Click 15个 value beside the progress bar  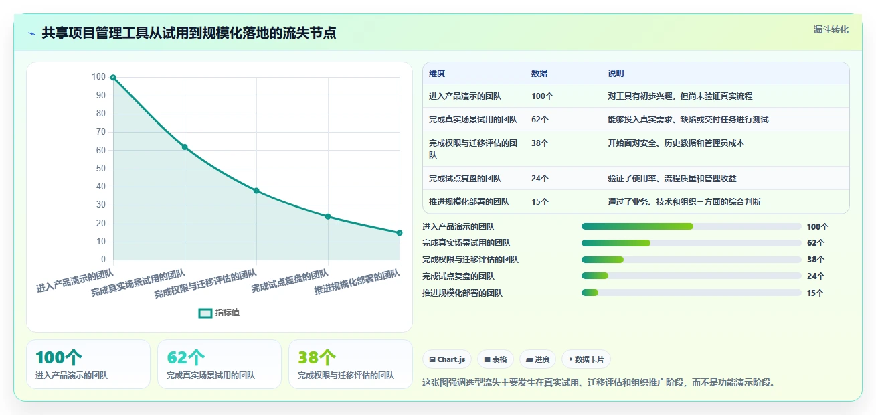coord(816,293)
